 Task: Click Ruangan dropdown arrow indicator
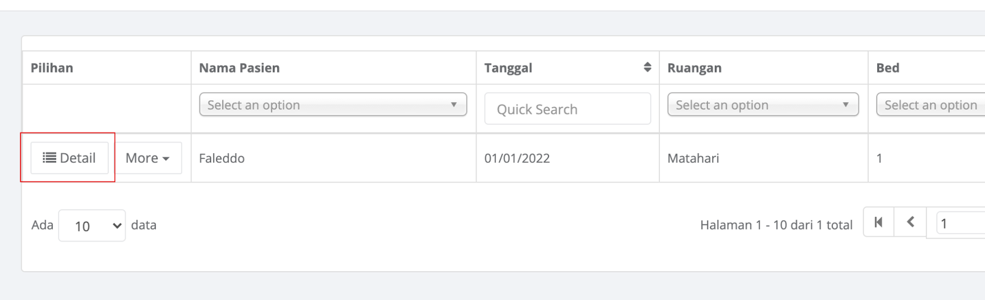coord(846,105)
